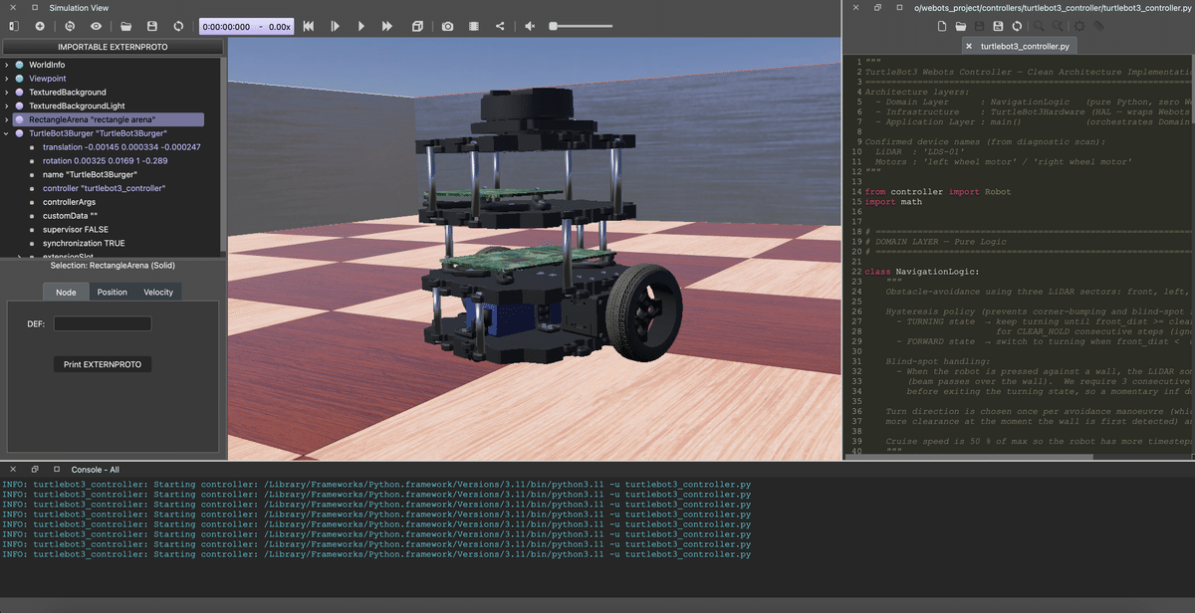Select the rotation field row
Viewport: 1195px width, 613px height.
105,160
